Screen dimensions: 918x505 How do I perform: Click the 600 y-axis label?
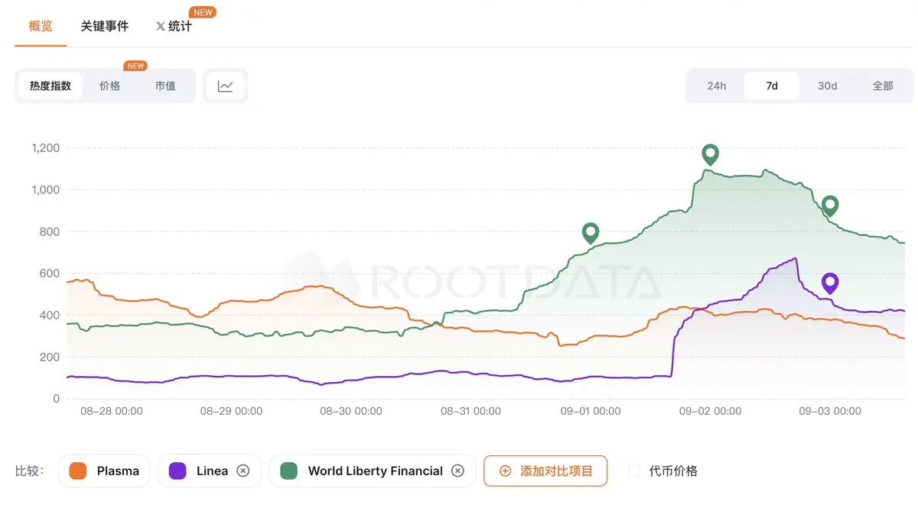(50, 274)
